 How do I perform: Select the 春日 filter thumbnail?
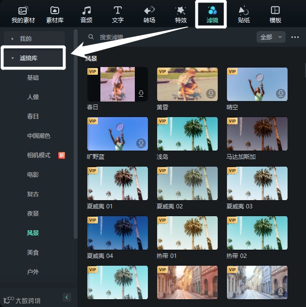[117, 84]
